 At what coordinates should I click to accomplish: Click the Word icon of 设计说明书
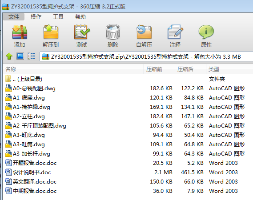coord(8,172)
